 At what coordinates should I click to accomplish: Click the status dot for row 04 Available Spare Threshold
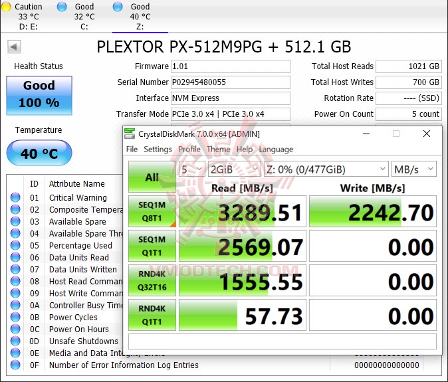pyautogui.click(x=15, y=234)
